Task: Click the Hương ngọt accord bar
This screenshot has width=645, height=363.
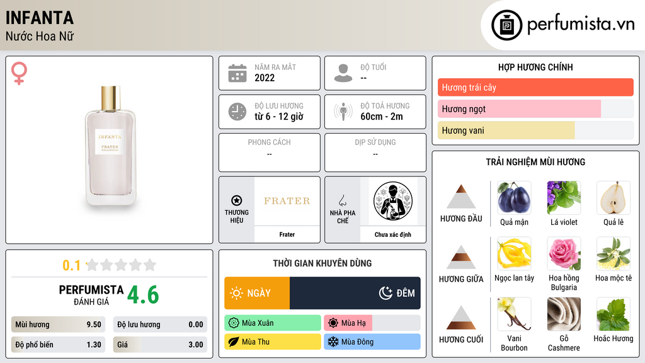Action: (x=535, y=109)
